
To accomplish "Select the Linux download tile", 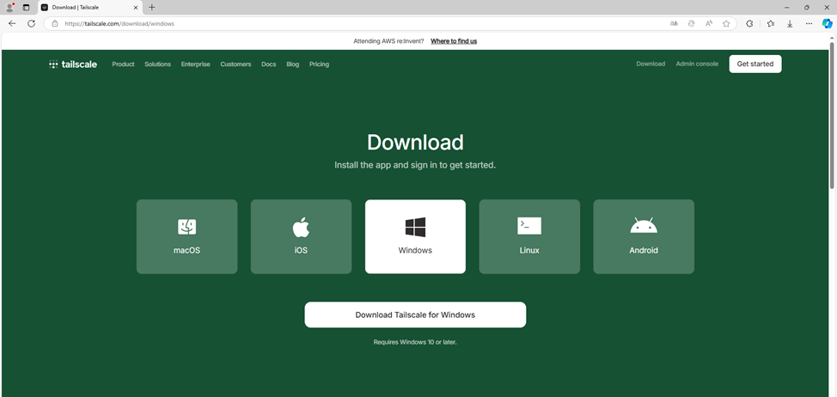I will [529, 236].
